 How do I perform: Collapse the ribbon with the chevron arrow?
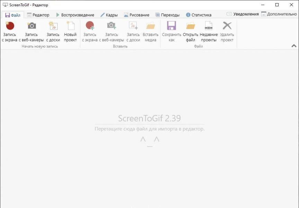click(294, 46)
